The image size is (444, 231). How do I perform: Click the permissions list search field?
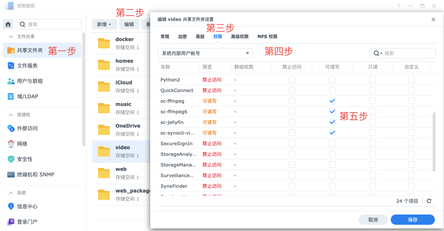pos(408,53)
